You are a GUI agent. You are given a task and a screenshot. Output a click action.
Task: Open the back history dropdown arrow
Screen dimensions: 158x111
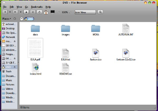pos(10,12)
